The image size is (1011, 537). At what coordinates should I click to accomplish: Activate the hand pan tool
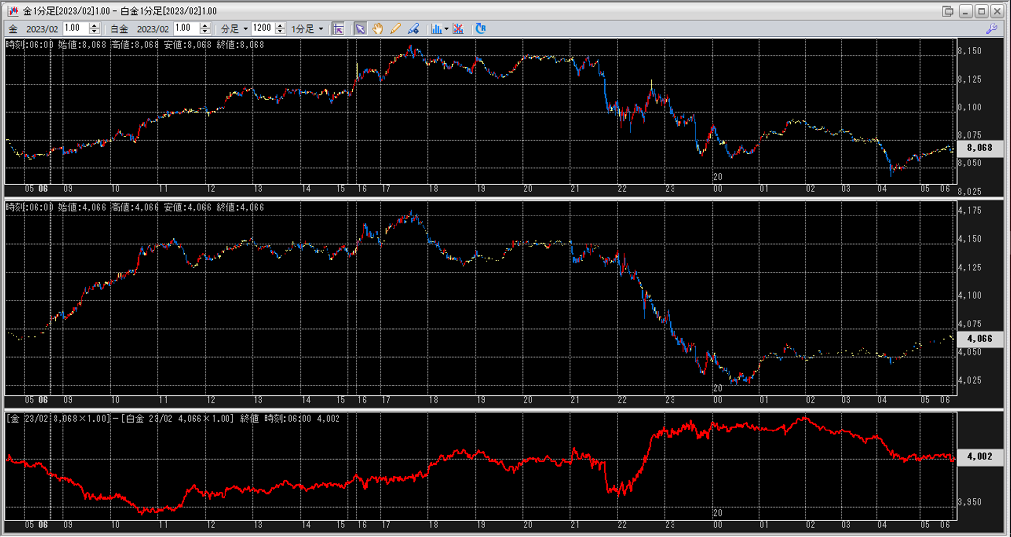378,29
